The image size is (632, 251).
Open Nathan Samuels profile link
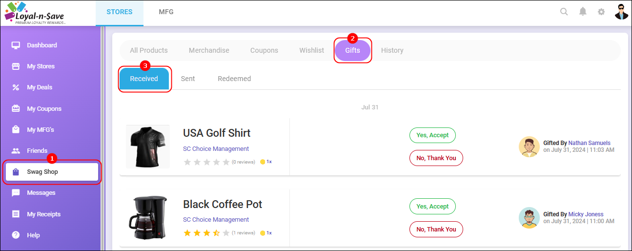(x=590, y=143)
